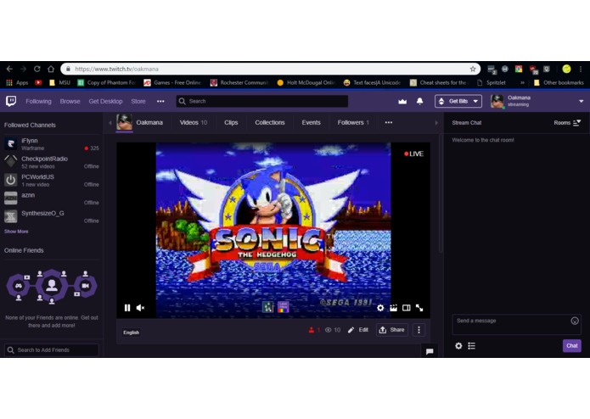Open the Twitch home logo

11,101
